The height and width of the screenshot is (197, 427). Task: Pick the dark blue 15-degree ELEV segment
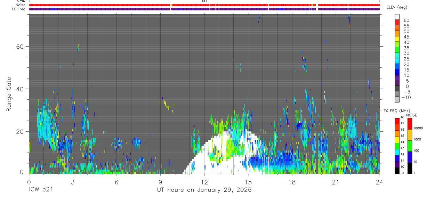[397, 71]
